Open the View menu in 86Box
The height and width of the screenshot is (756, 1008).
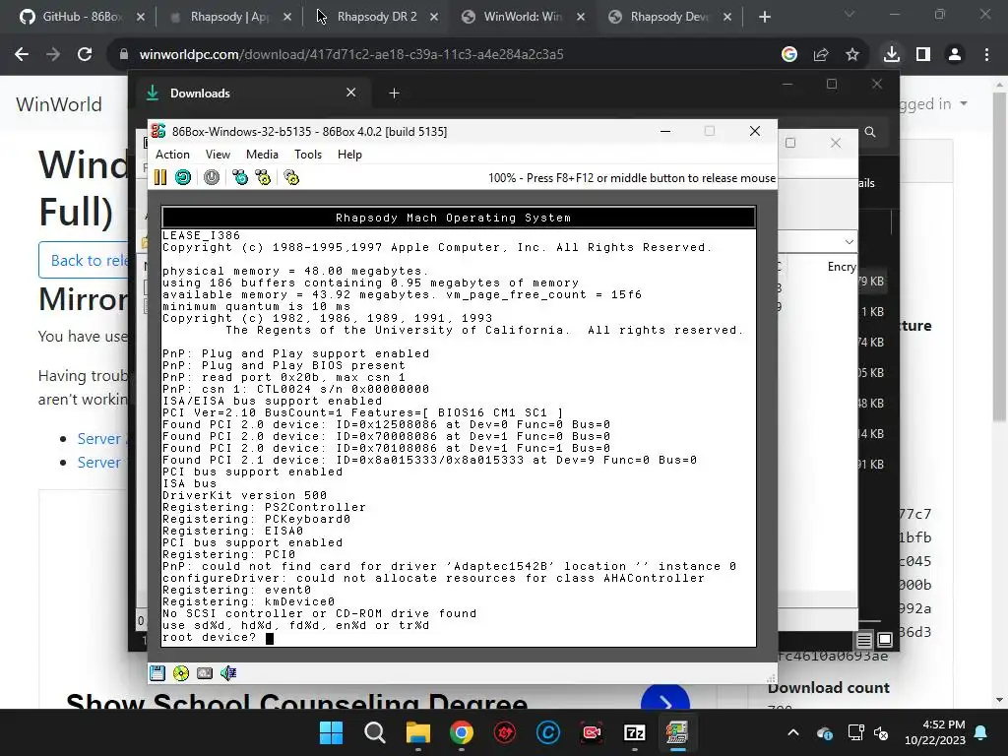218,155
